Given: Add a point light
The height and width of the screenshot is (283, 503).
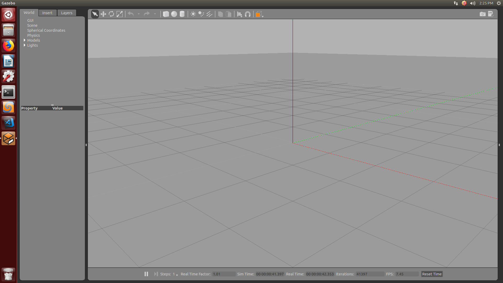Looking at the screenshot, I should click(x=193, y=14).
